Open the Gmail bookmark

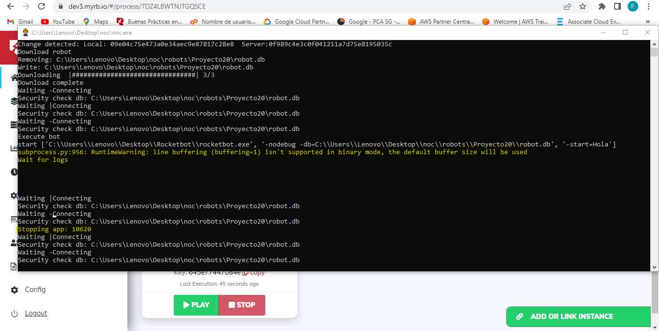pos(20,22)
